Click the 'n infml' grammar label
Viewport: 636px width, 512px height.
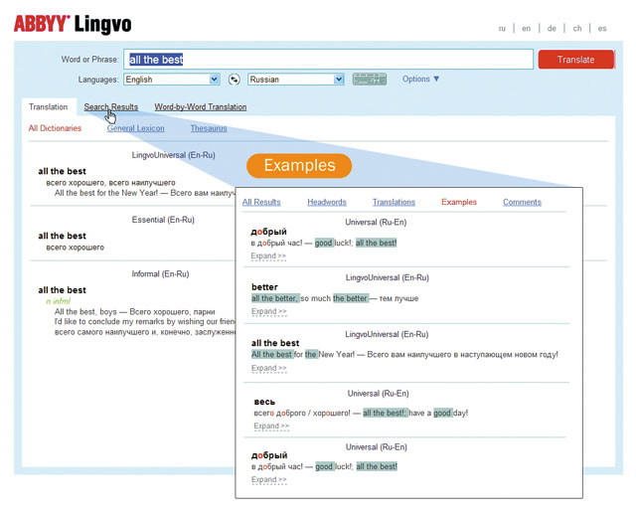coord(58,301)
